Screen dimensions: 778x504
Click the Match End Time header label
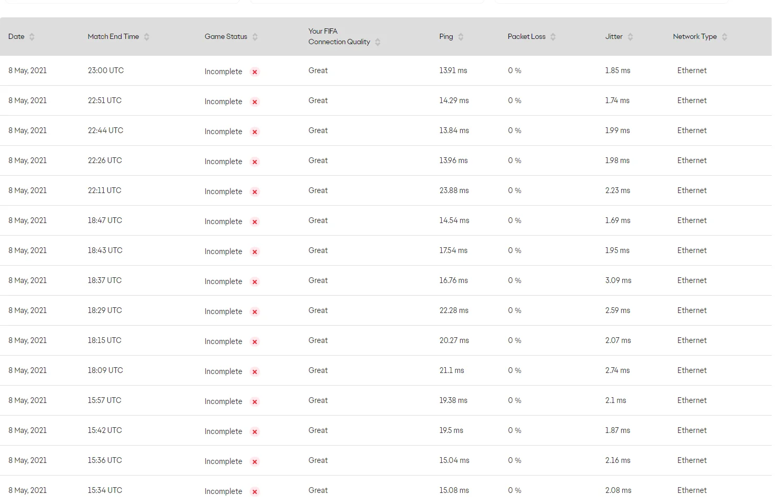[x=113, y=37]
